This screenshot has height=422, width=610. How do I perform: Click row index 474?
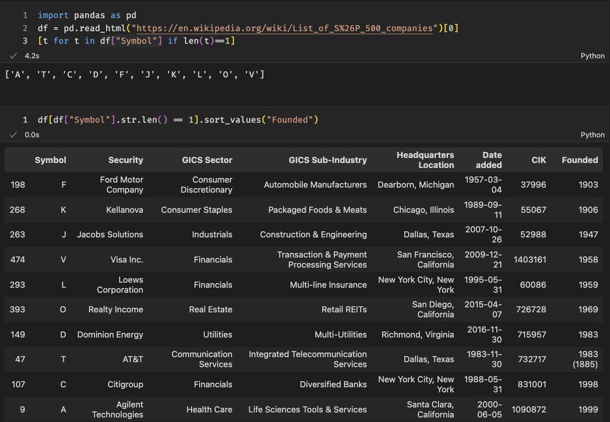pos(17,259)
